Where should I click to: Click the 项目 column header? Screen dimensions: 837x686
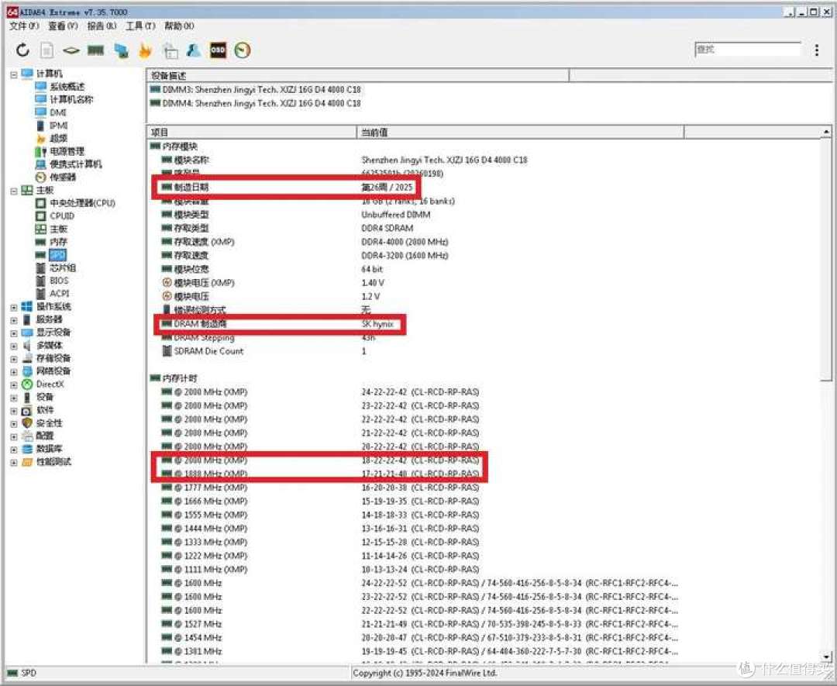point(252,133)
